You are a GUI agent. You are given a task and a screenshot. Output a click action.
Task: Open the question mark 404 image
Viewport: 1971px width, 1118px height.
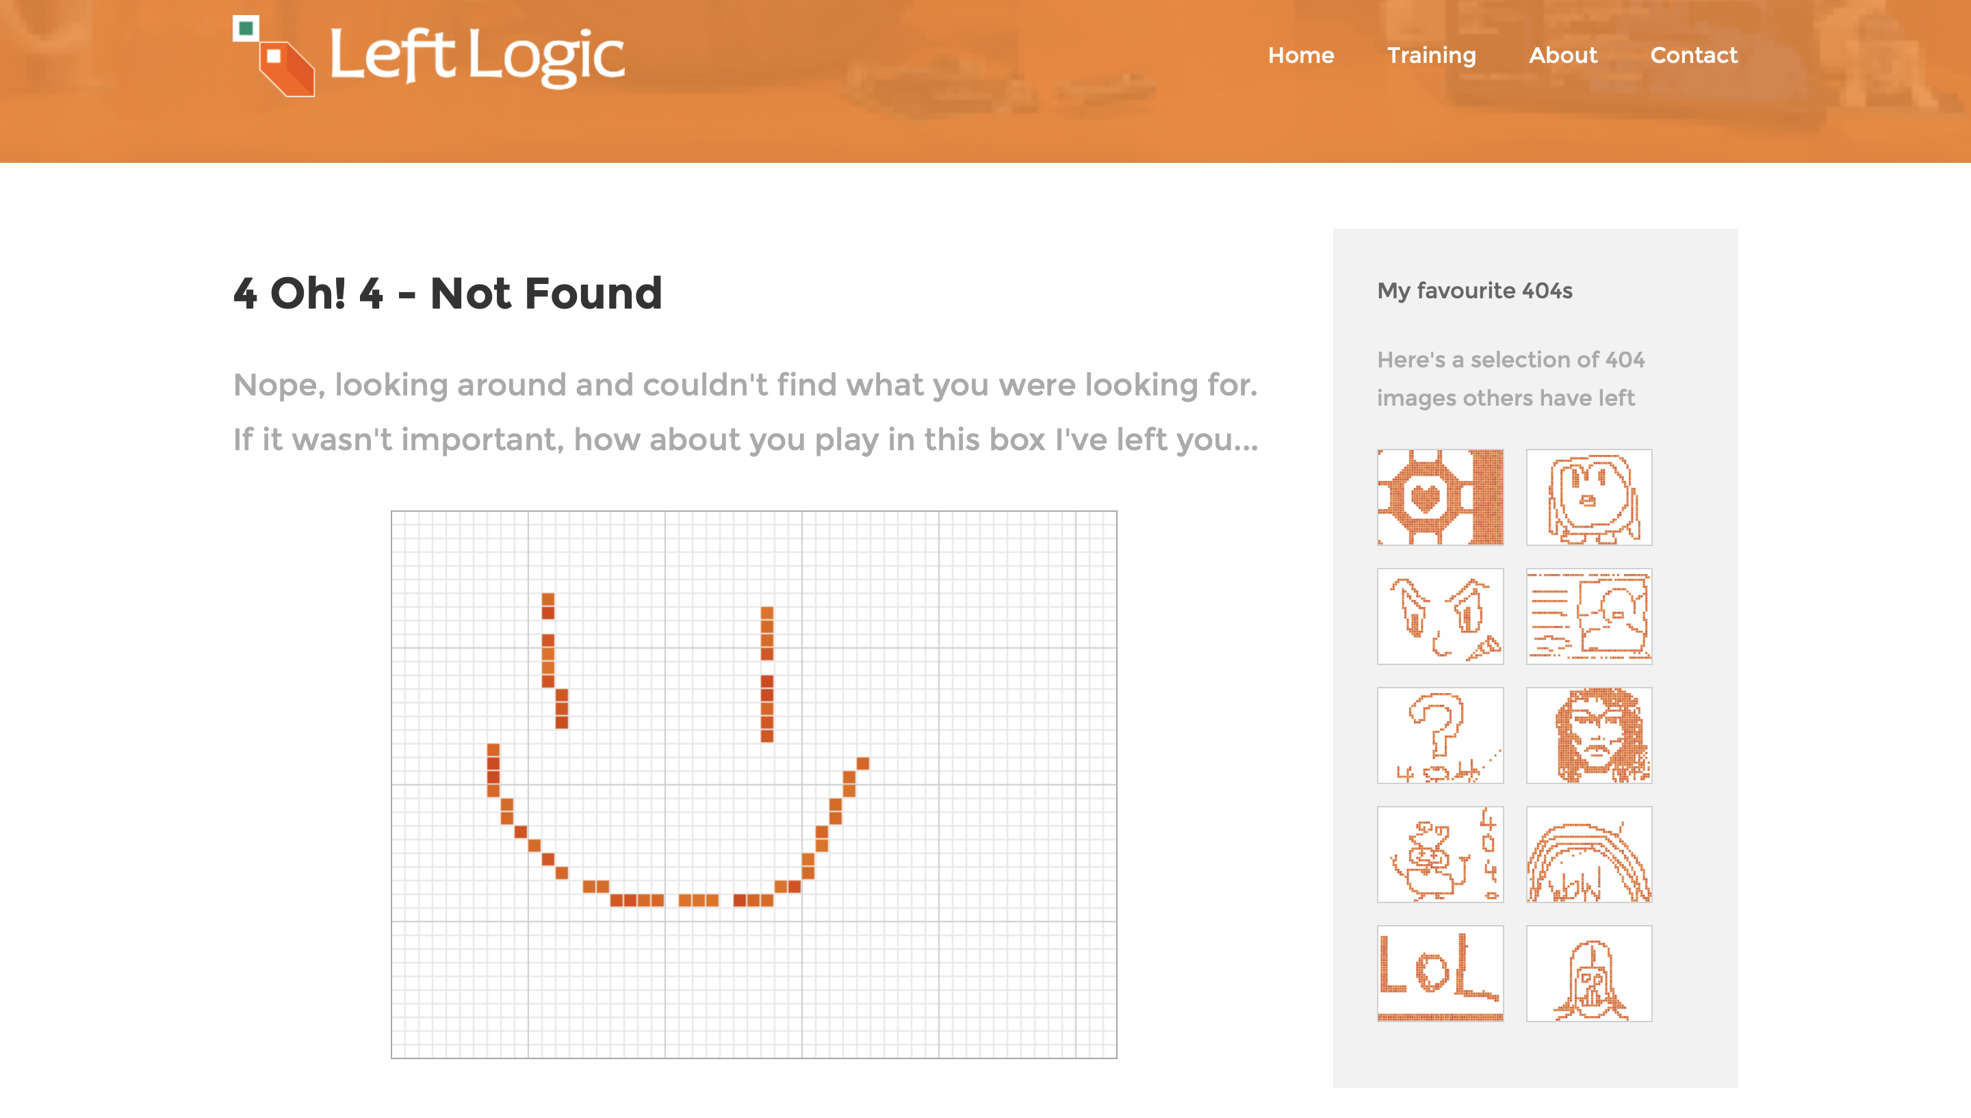coord(1440,736)
